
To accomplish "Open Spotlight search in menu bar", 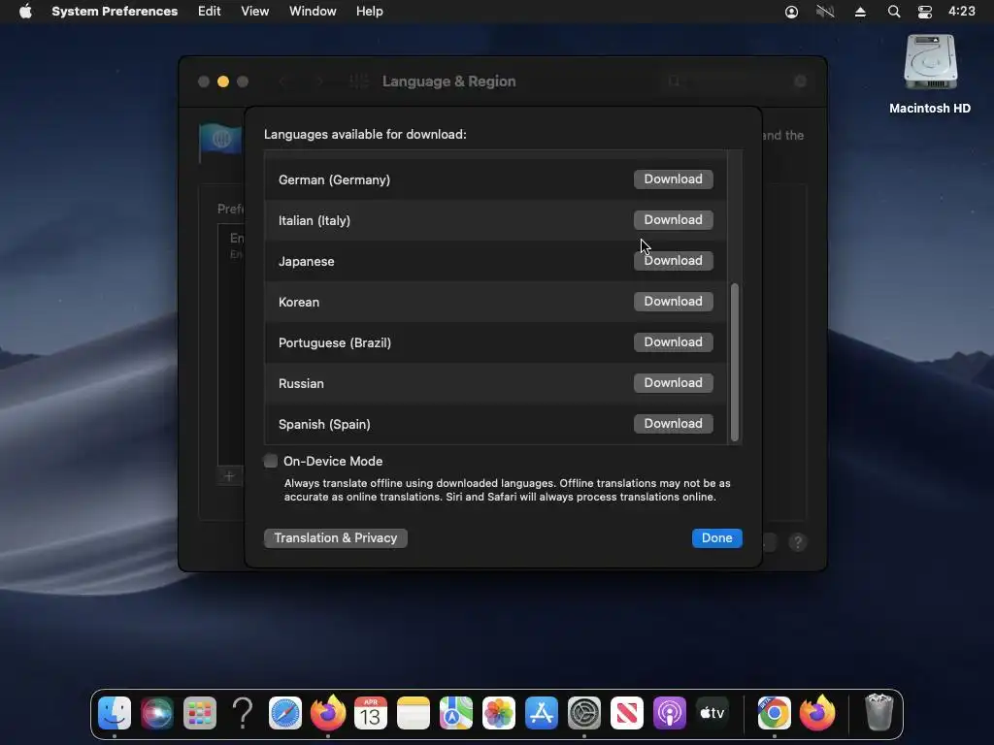I will pos(894,12).
